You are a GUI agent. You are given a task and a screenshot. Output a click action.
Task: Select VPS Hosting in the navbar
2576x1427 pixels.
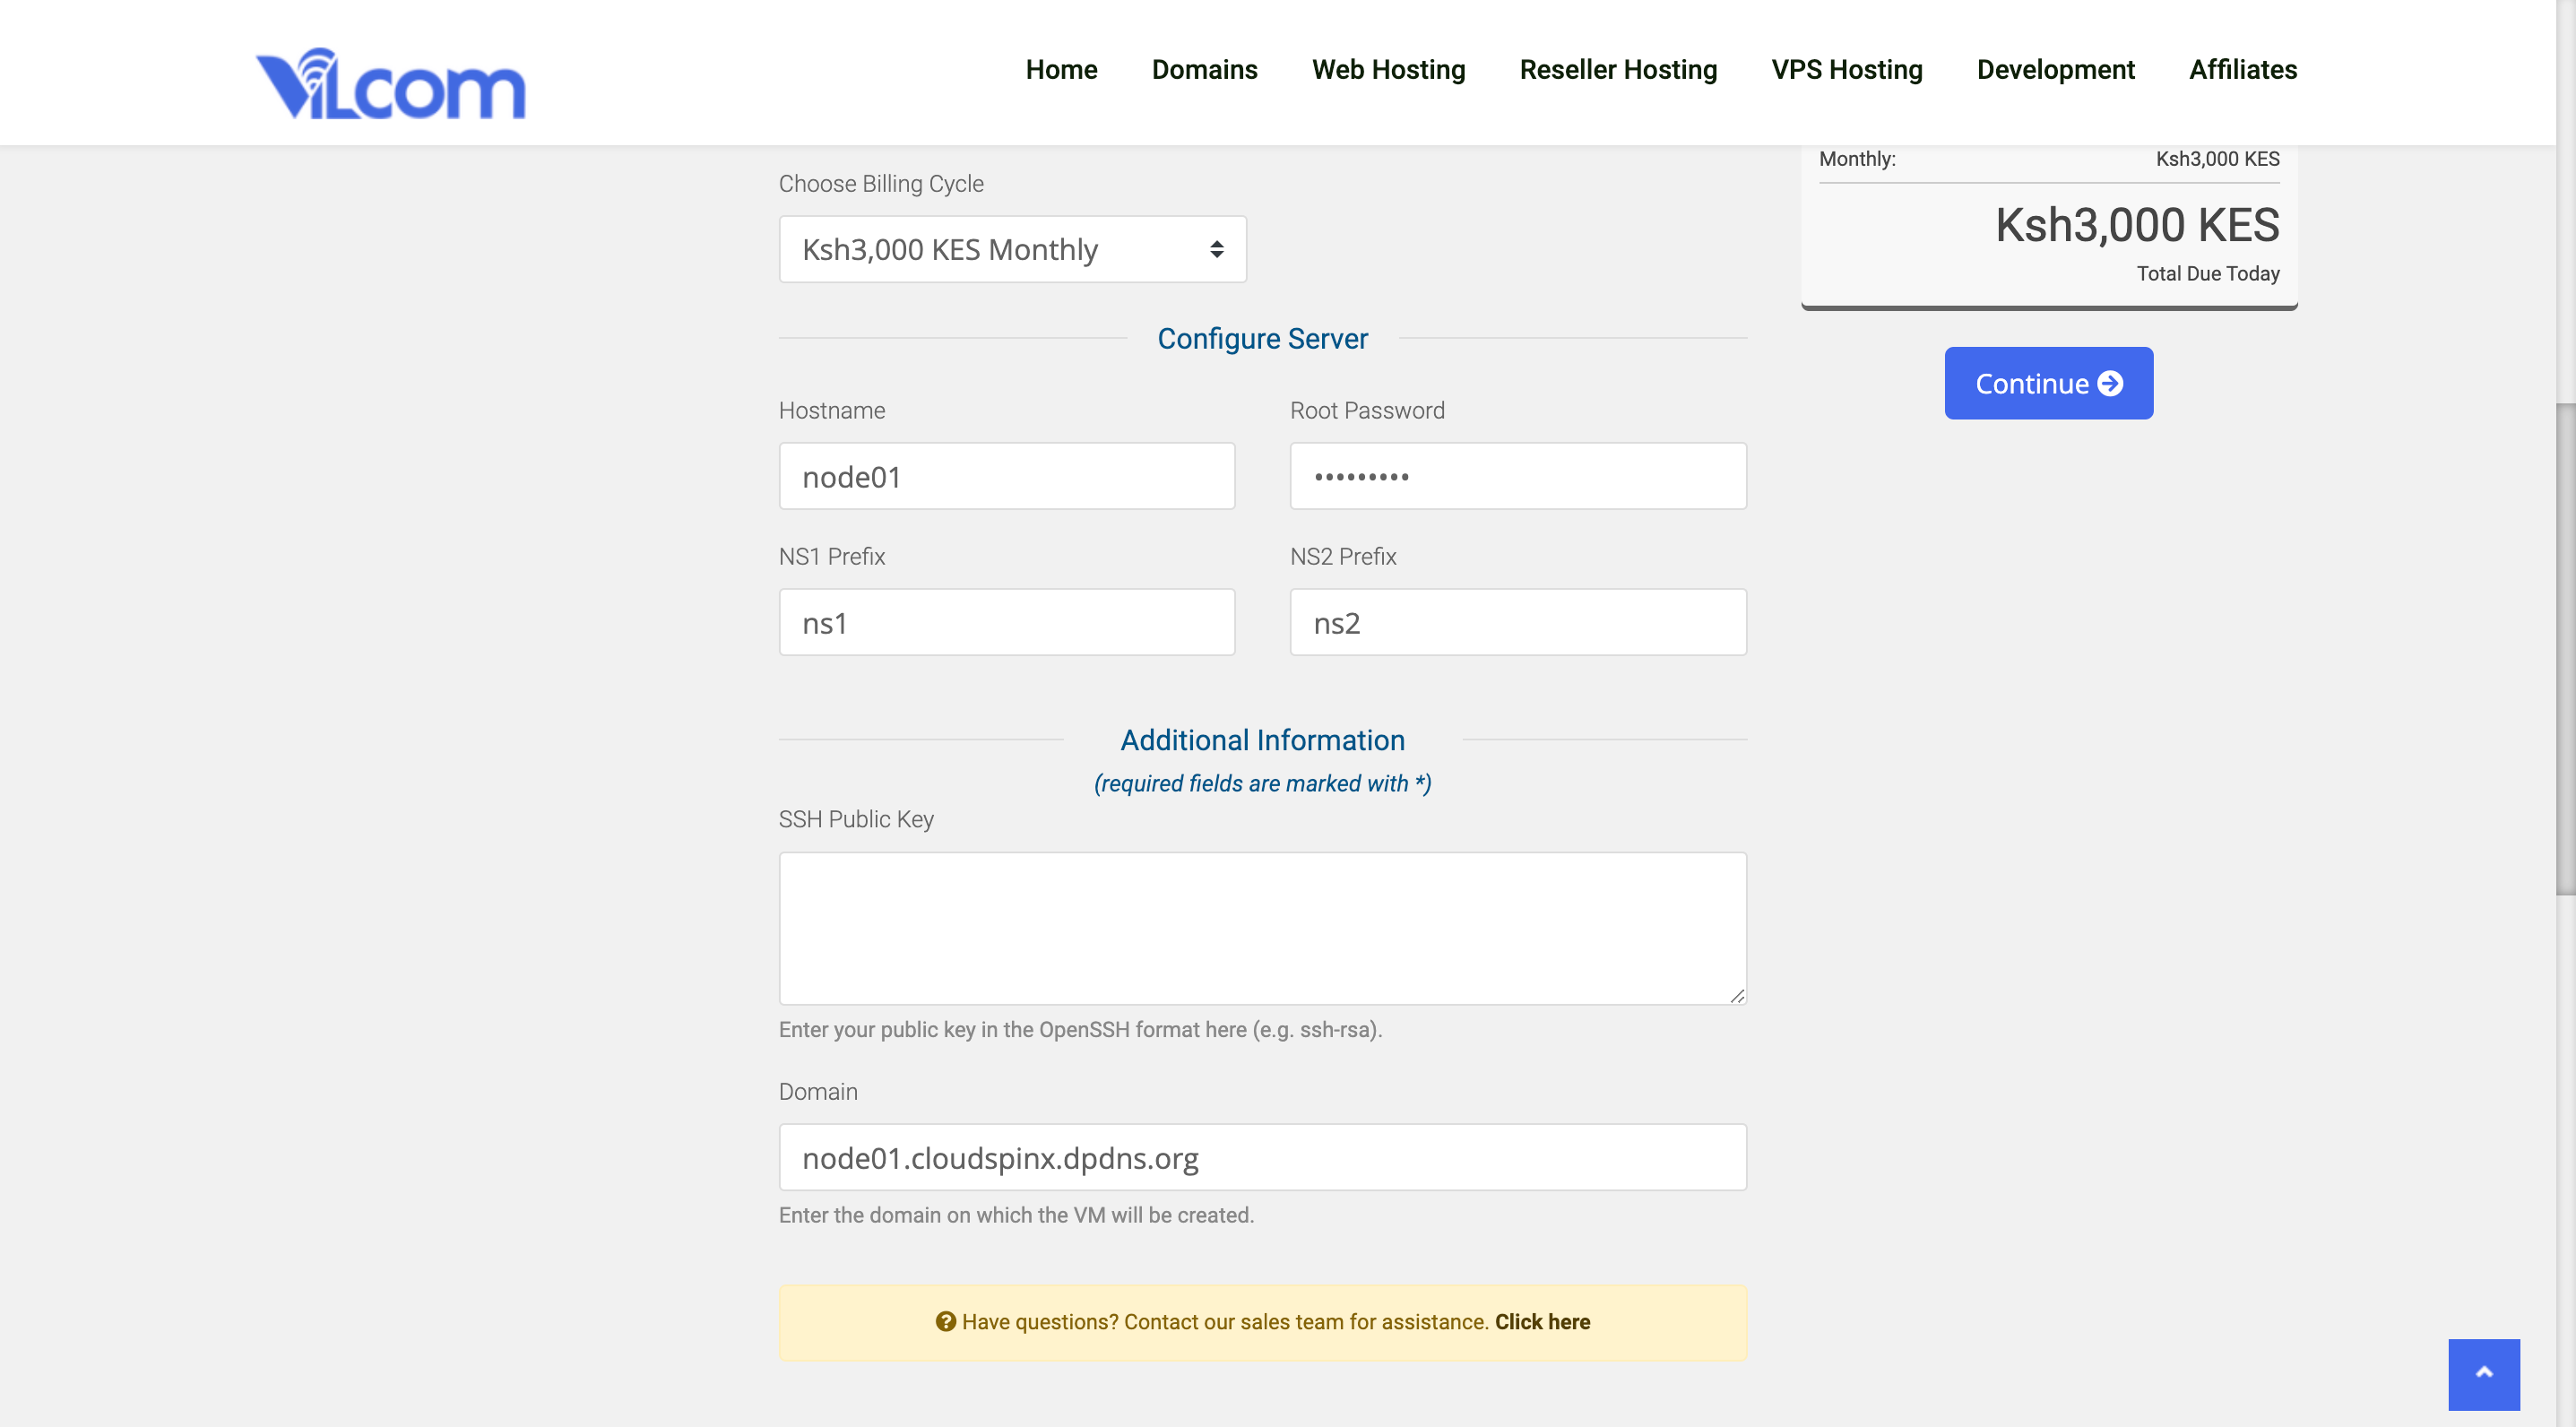(1846, 69)
